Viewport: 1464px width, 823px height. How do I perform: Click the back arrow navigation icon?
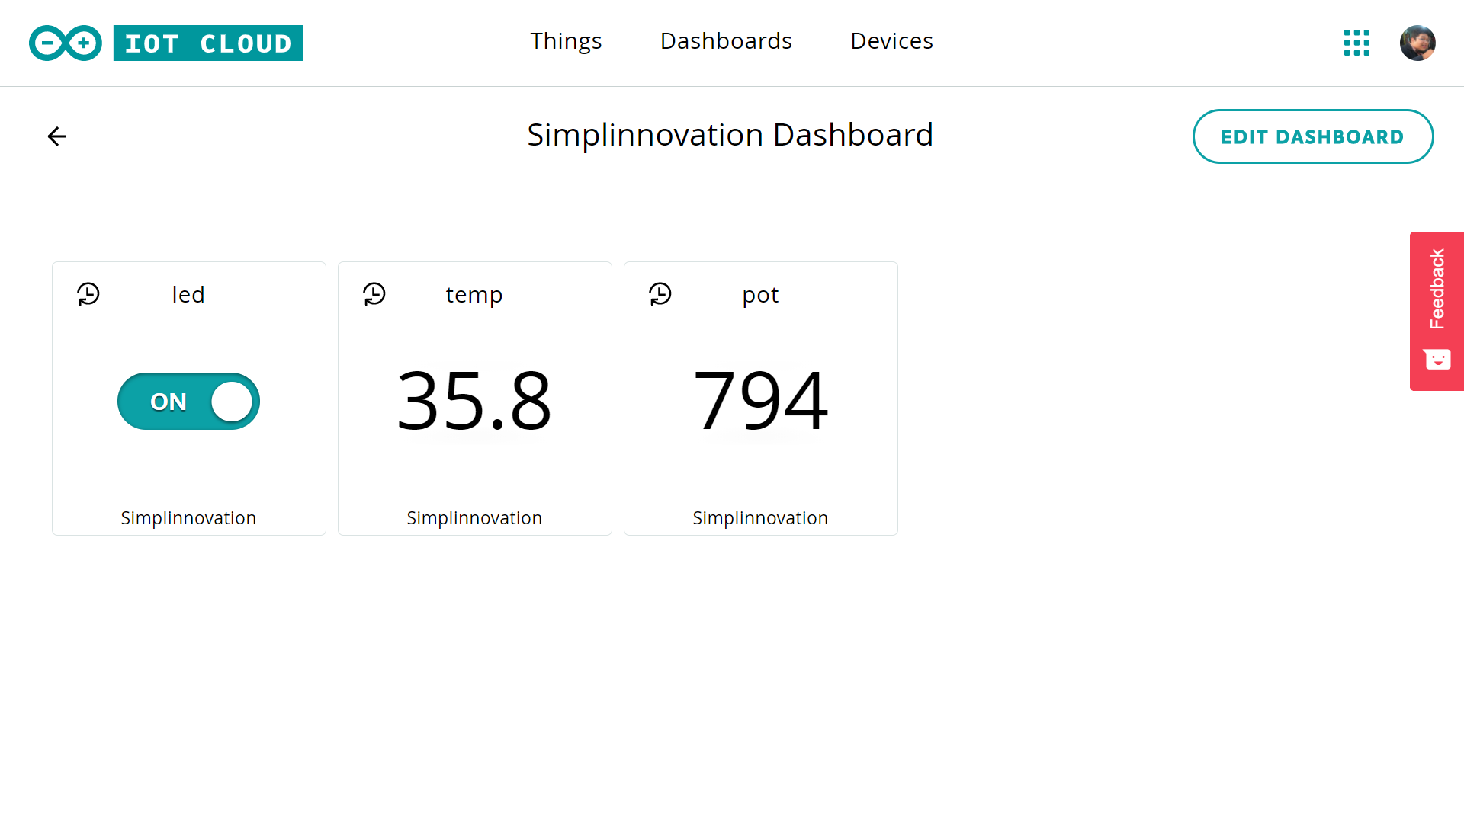[57, 136]
